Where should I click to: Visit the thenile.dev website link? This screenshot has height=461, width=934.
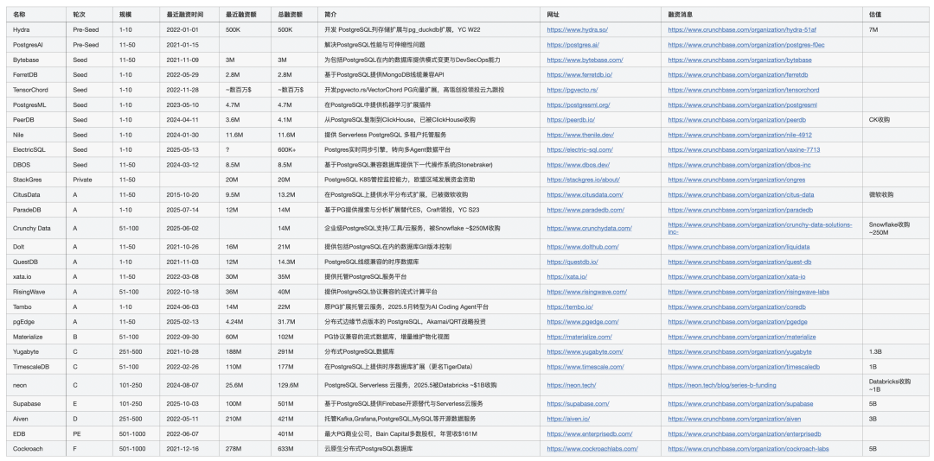pos(580,135)
